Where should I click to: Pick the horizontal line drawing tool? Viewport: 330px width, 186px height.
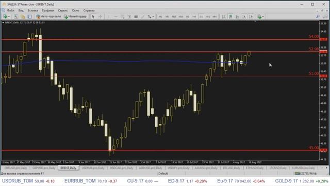pyautogui.click(x=115, y=17)
